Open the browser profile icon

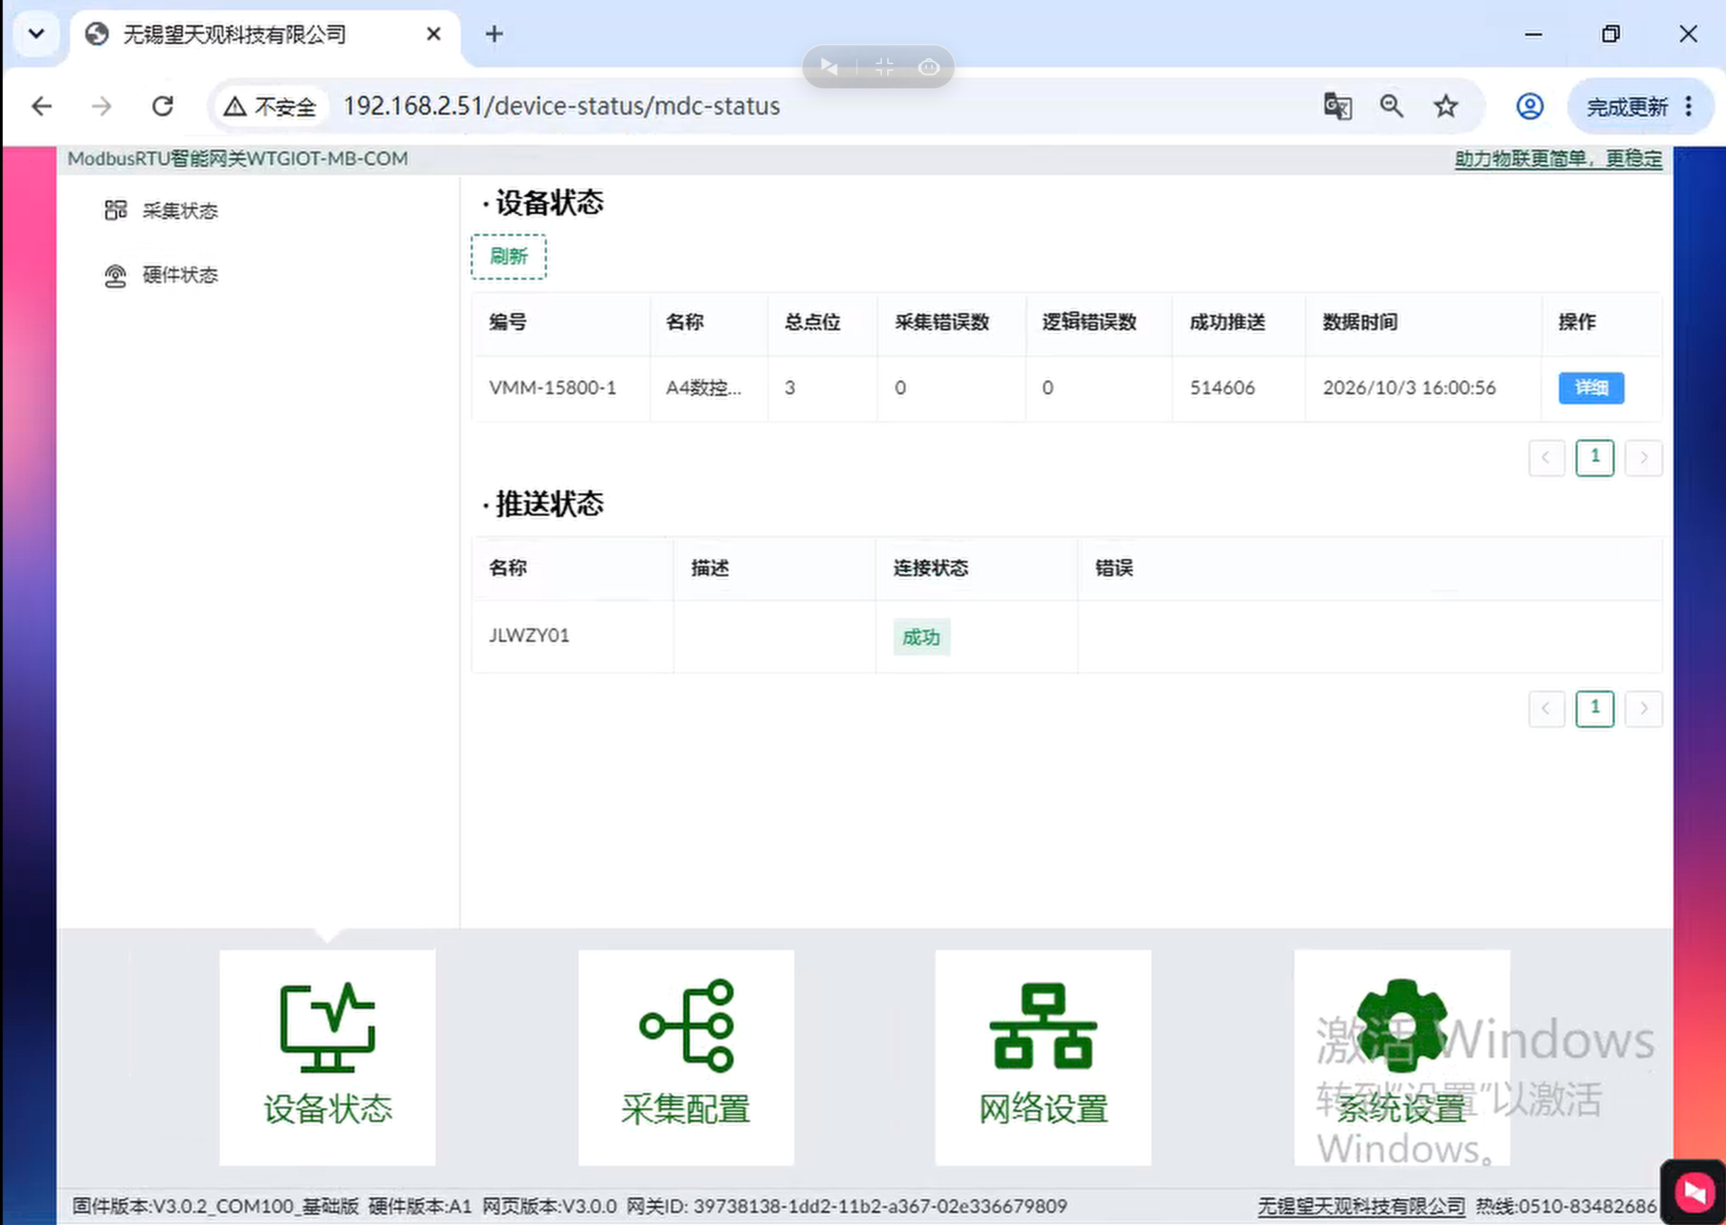1529,106
